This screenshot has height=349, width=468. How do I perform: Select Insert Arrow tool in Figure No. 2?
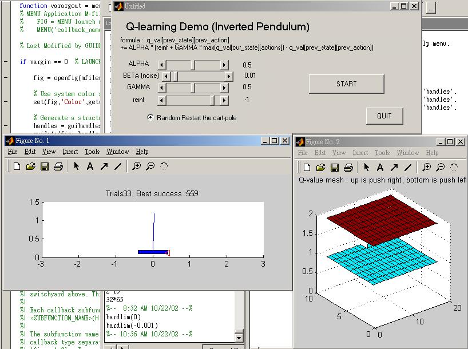pyautogui.click(x=394, y=167)
